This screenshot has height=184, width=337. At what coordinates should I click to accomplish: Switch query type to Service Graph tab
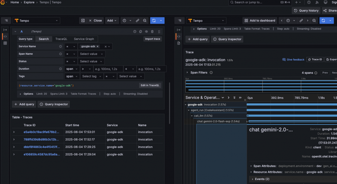click(x=84, y=39)
